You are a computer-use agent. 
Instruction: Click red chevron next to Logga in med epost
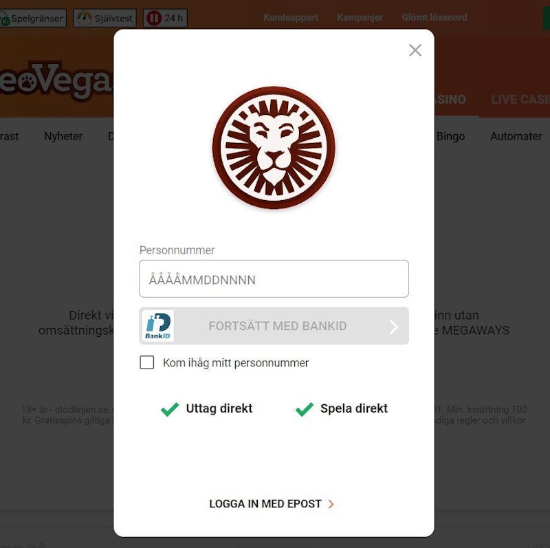tap(331, 504)
